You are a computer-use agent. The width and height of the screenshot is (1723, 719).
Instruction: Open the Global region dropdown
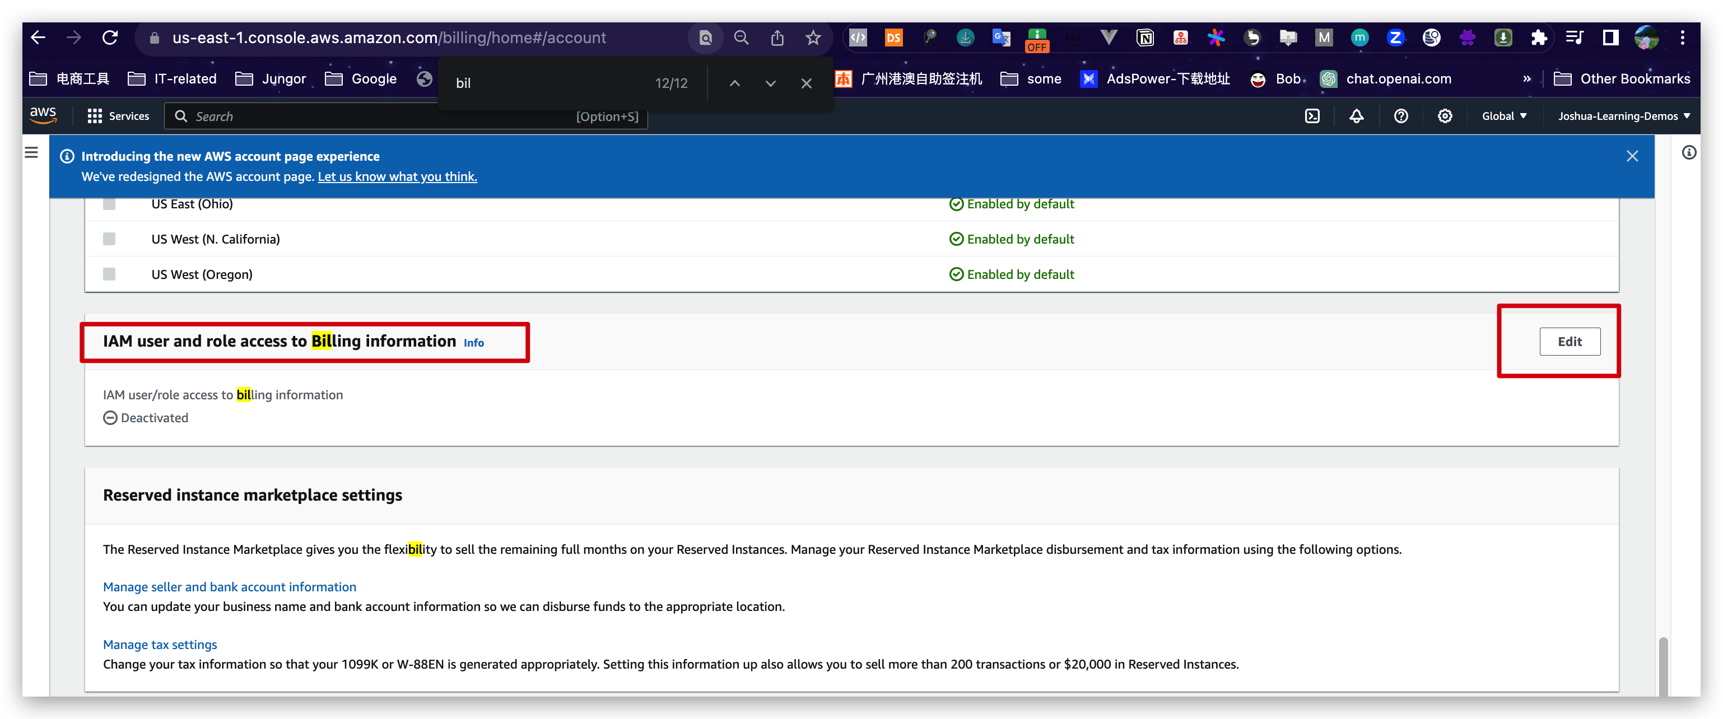click(1503, 116)
